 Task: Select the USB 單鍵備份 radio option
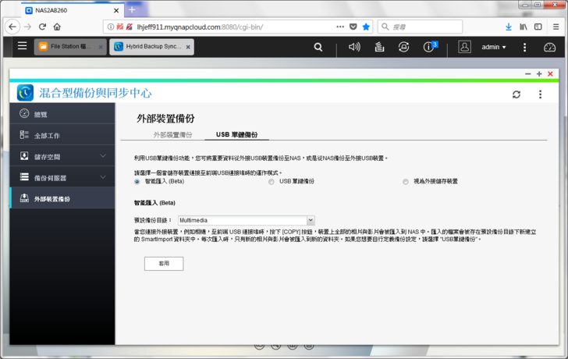pyautogui.click(x=272, y=181)
